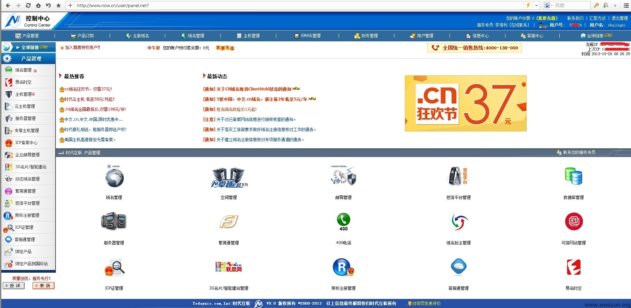
Task: Click the .cn 狂欢节 37元 banner
Action: pyautogui.click(x=466, y=103)
